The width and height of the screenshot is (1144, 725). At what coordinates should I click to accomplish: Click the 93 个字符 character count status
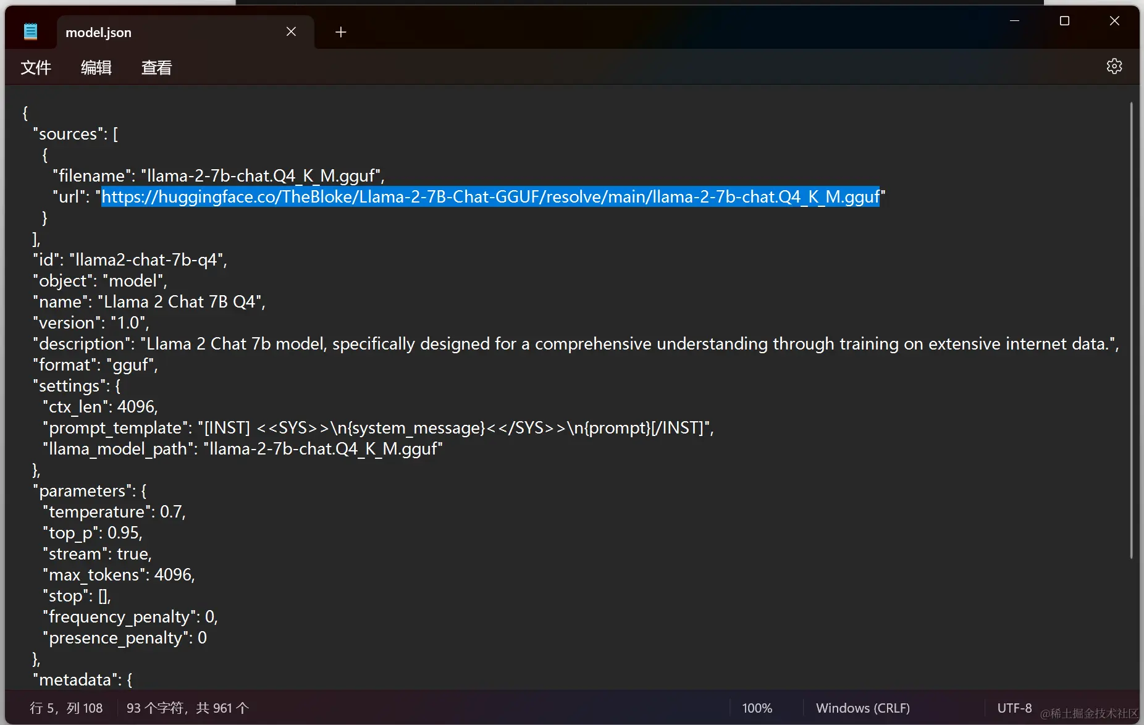click(x=187, y=708)
